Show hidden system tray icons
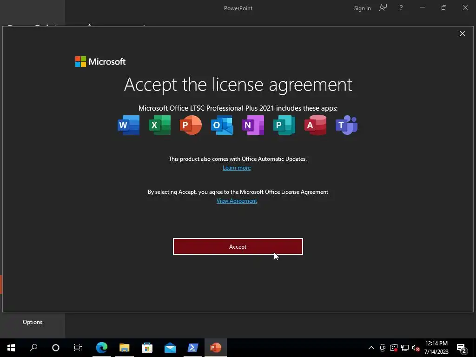476x357 pixels. [371, 348]
